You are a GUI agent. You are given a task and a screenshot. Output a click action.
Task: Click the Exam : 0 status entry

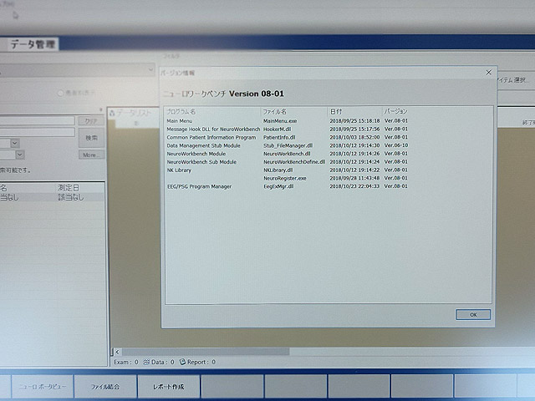pos(126,362)
